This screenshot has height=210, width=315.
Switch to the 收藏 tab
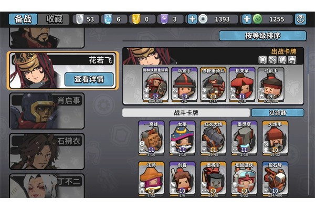pyautogui.click(x=54, y=19)
